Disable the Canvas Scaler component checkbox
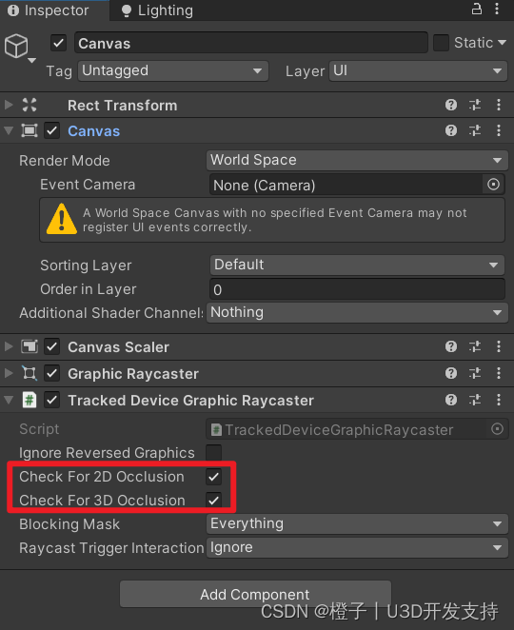This screenshot has height=630, width=514. pos(51,346)
